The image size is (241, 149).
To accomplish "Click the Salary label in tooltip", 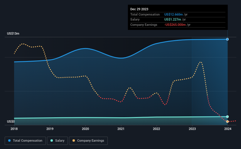I will 135,20.
